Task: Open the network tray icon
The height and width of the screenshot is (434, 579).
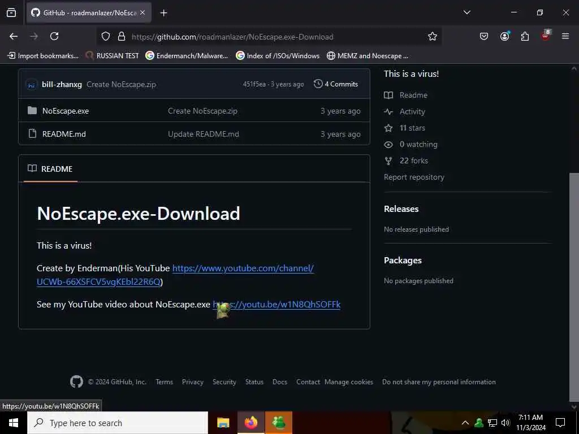Action: click(492, 423)
